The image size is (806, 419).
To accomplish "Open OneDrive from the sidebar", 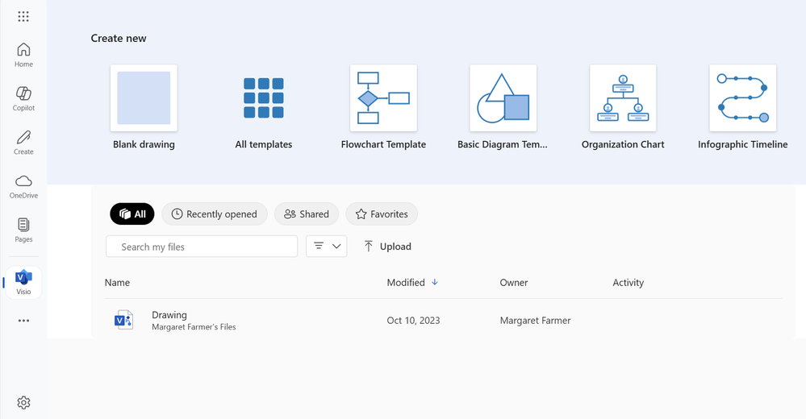I will tap(23, 186).
